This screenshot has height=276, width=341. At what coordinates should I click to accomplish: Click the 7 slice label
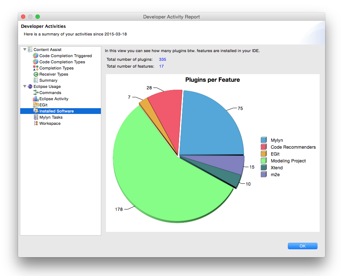(x=129, y=97)
